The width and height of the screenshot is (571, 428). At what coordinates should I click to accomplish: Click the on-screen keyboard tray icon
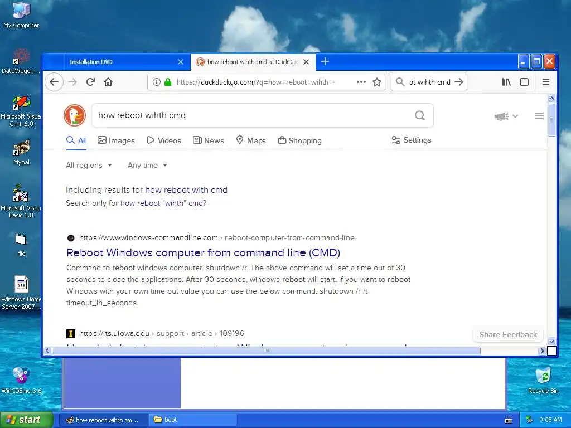point(509,420)
